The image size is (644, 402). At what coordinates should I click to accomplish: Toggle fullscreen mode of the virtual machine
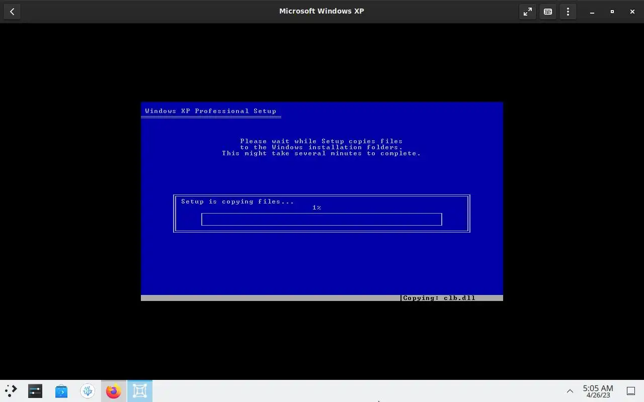[528, 11]
